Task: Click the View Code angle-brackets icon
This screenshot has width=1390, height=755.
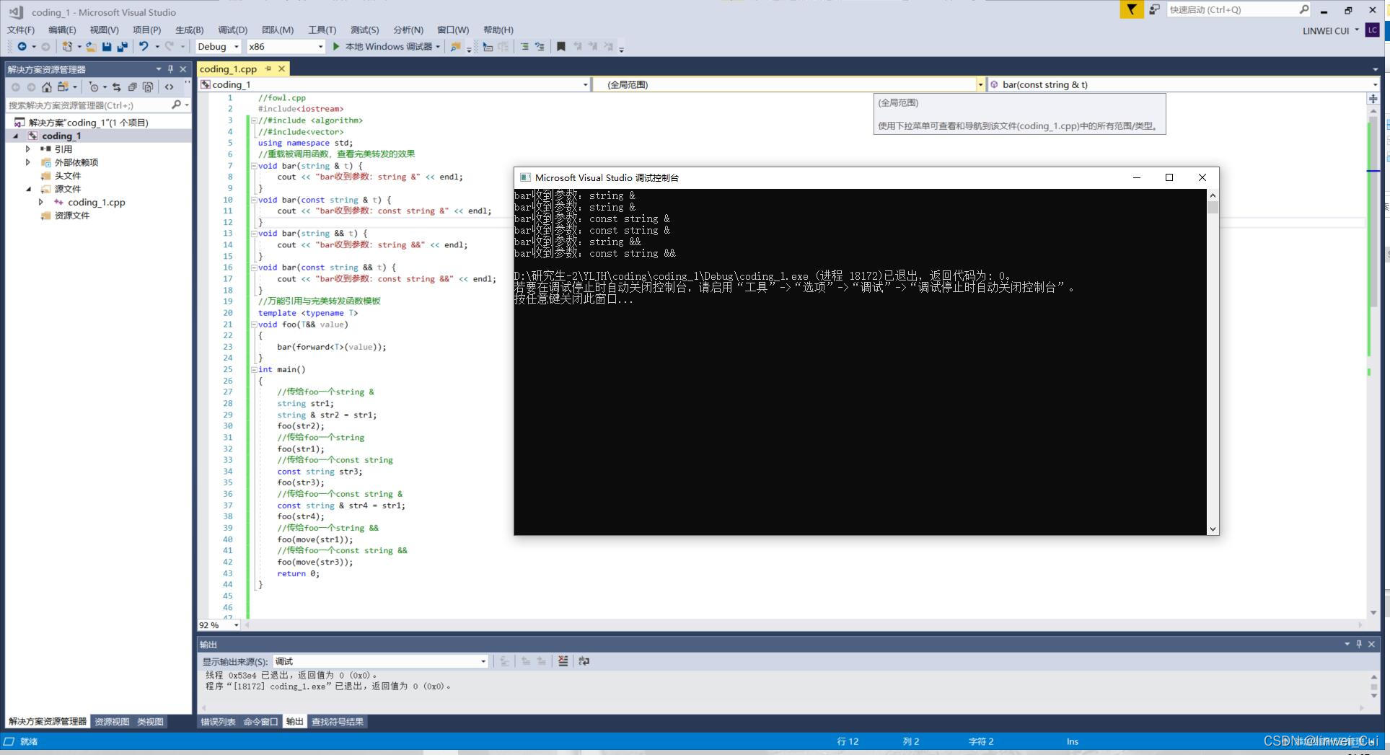Action: click(169, 87)
